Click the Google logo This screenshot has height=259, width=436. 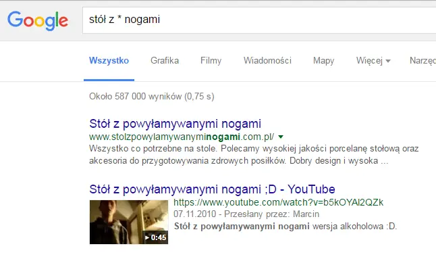38,21
